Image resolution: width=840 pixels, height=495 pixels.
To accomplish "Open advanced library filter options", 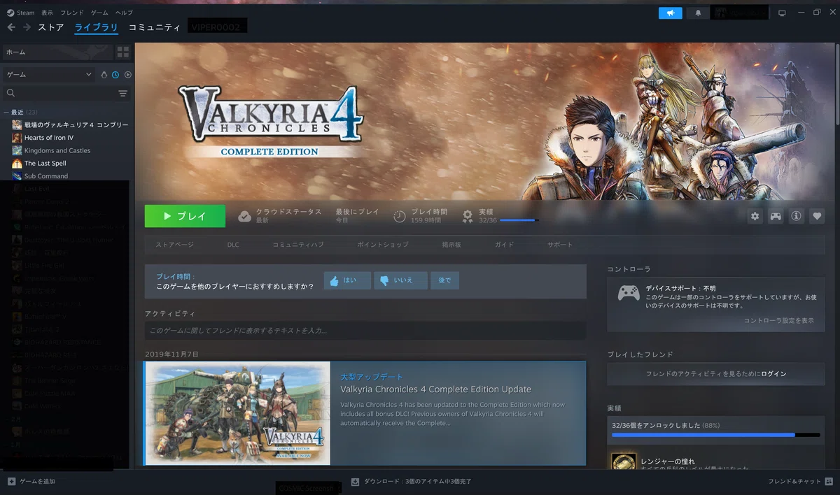I will [x=123, y=93].
